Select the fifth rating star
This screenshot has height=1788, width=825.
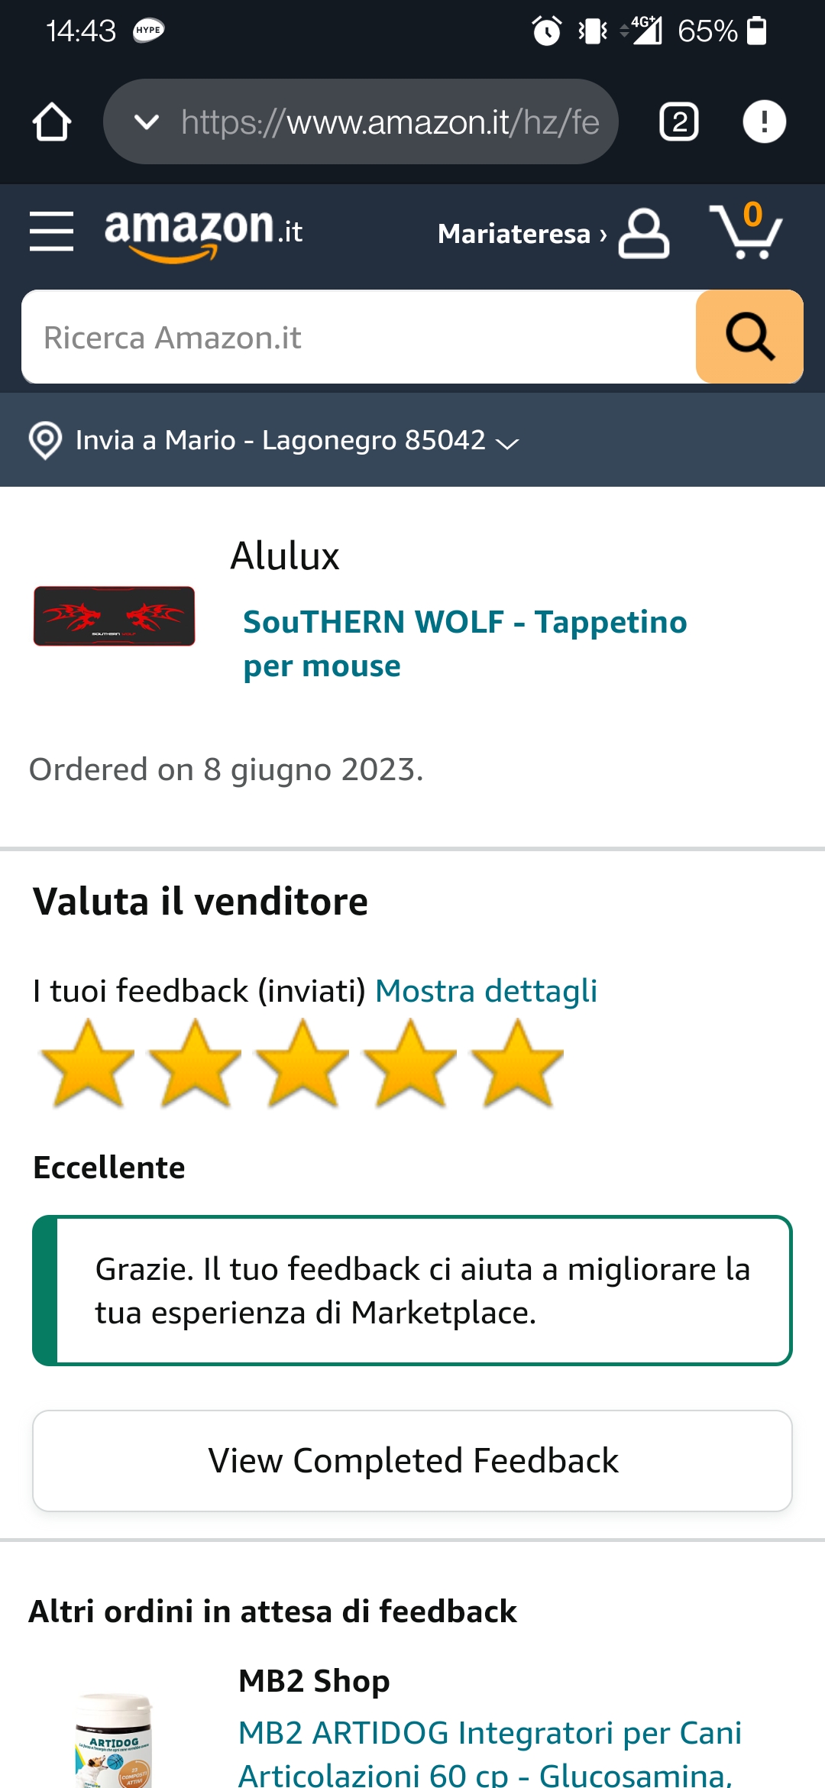(517, 1064)
